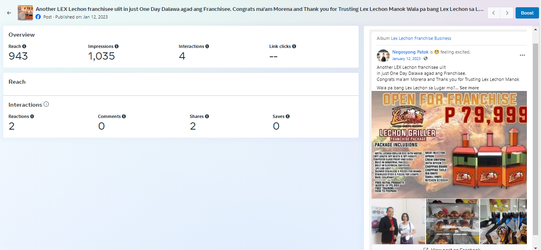541x250 pixels.
Task: Open the January 12, 2023 post date link
Action: point(406,58)
